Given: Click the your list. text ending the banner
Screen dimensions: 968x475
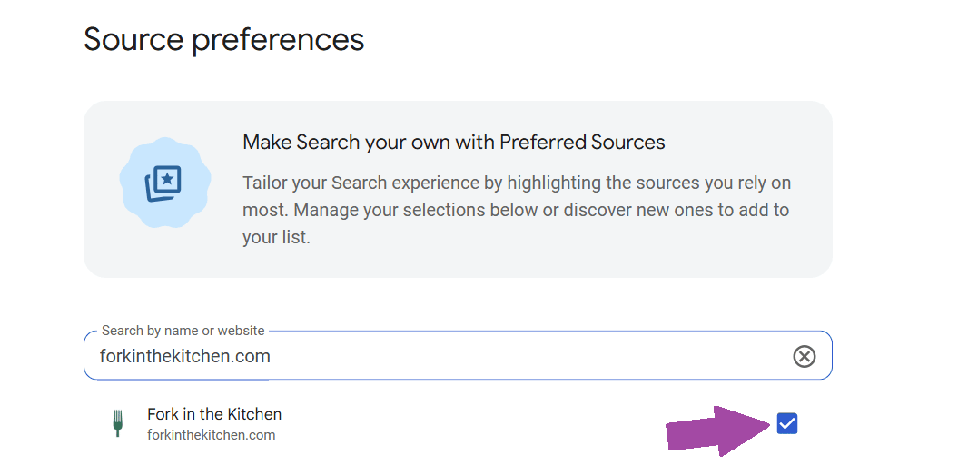Looking at the screenshot, I should [x=276, y=238].
